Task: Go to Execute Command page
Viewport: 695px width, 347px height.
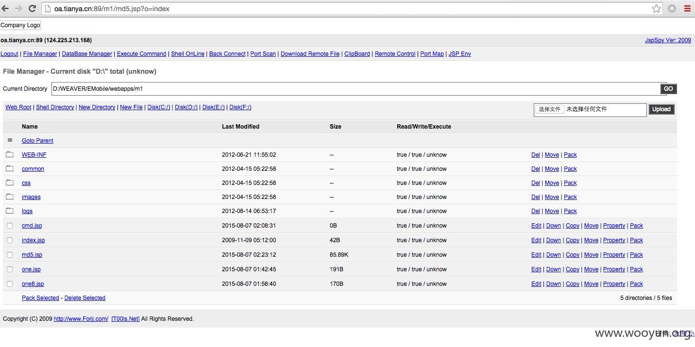Action: (x=141, y=54)
